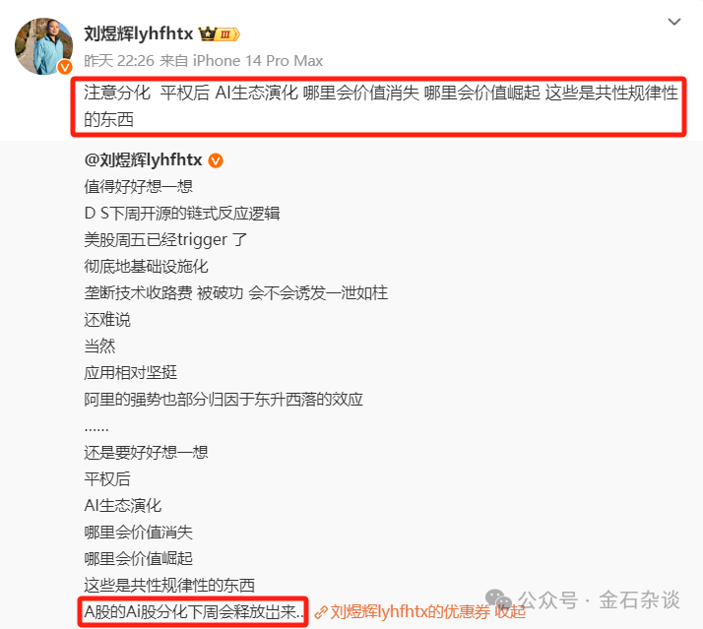Click the level III member badge
The width and height of the screenshot is (703, 629).
tap(227, 34)
